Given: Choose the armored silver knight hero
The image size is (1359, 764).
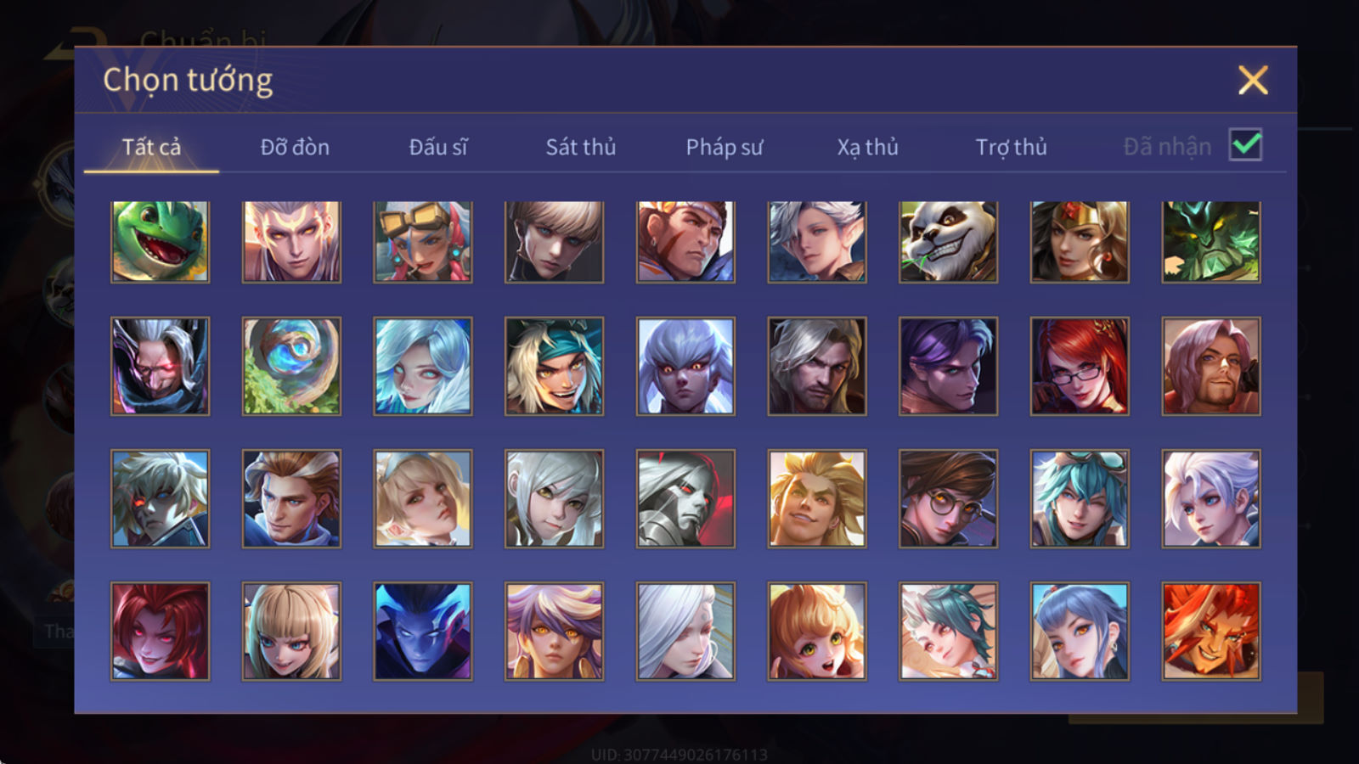Looking at the screenshot, I should point(685,498).
